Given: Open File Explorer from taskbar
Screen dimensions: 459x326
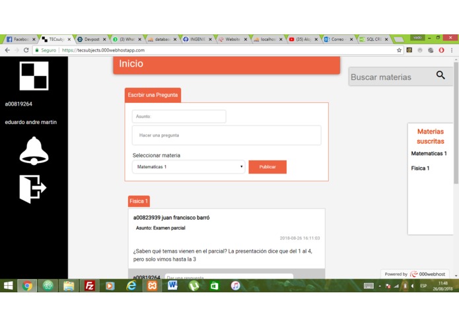Looking at the screenshot, I should 69,286.
